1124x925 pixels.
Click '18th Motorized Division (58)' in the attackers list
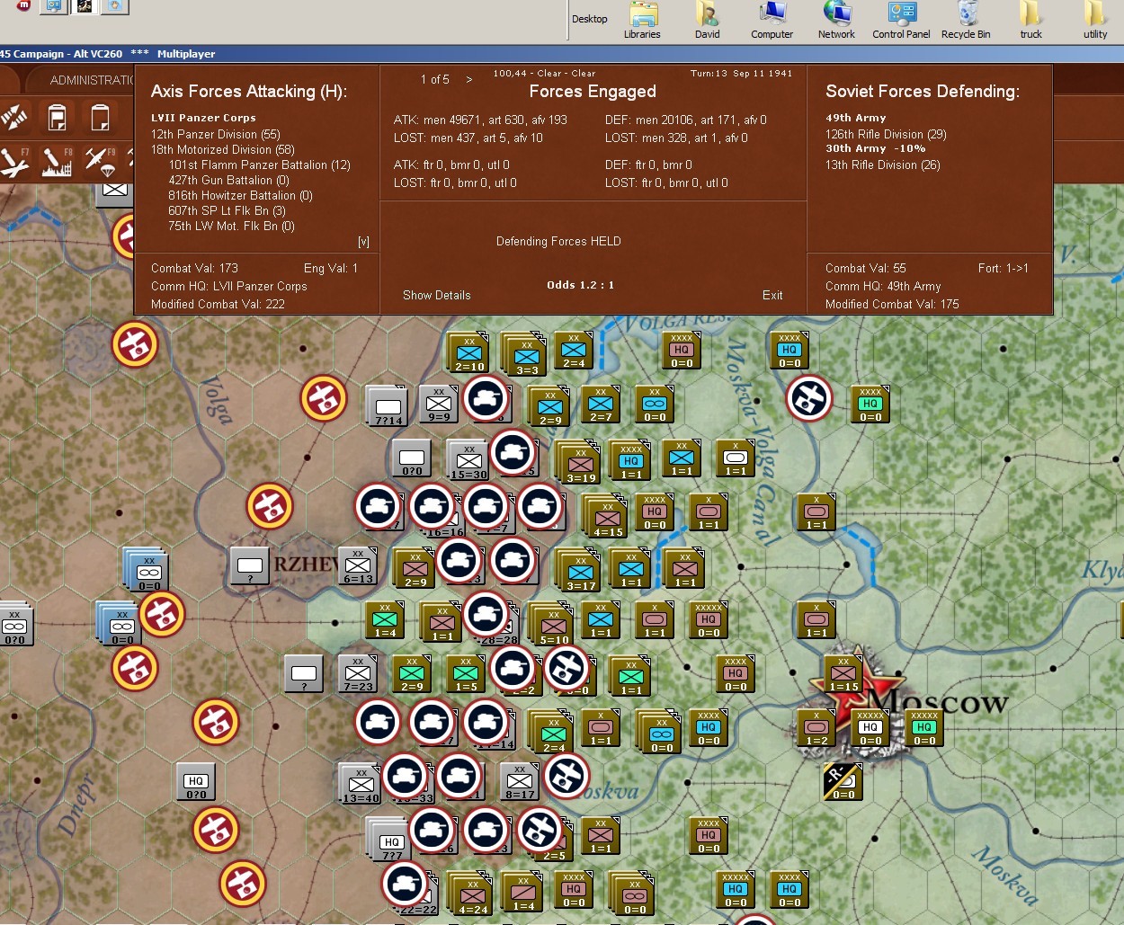click(x=223, y=149)
